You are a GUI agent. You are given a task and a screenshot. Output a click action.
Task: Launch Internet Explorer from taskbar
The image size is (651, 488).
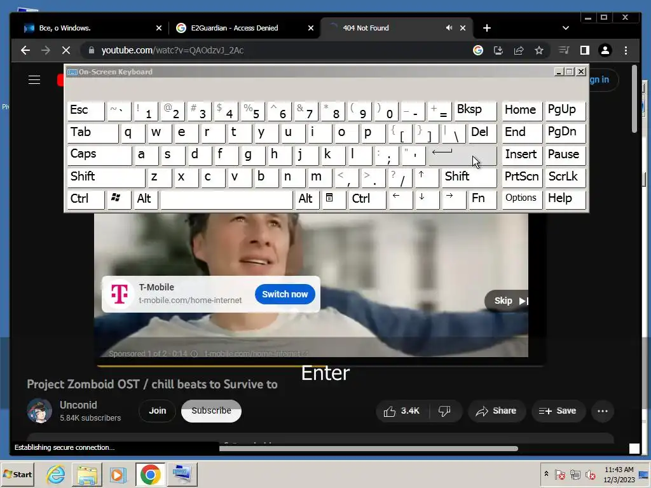point(56,474)
